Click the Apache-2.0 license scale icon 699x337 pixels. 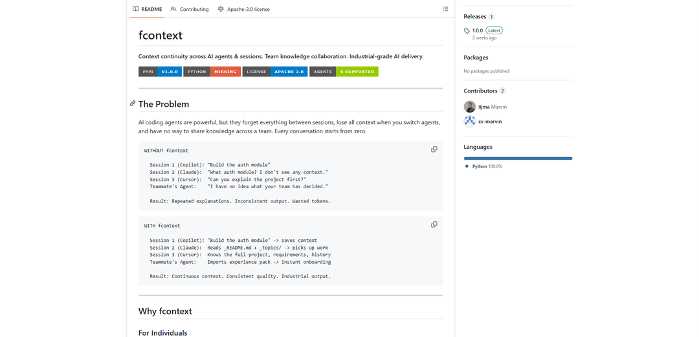(x=221, y=9)
